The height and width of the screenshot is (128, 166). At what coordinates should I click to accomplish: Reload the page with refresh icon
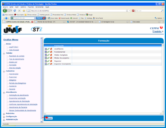tap(15, 11)
